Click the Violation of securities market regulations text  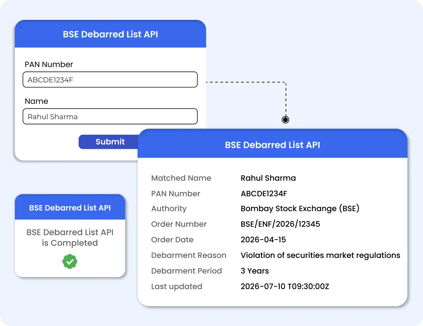pyautogui.click(x=320, y=255)
